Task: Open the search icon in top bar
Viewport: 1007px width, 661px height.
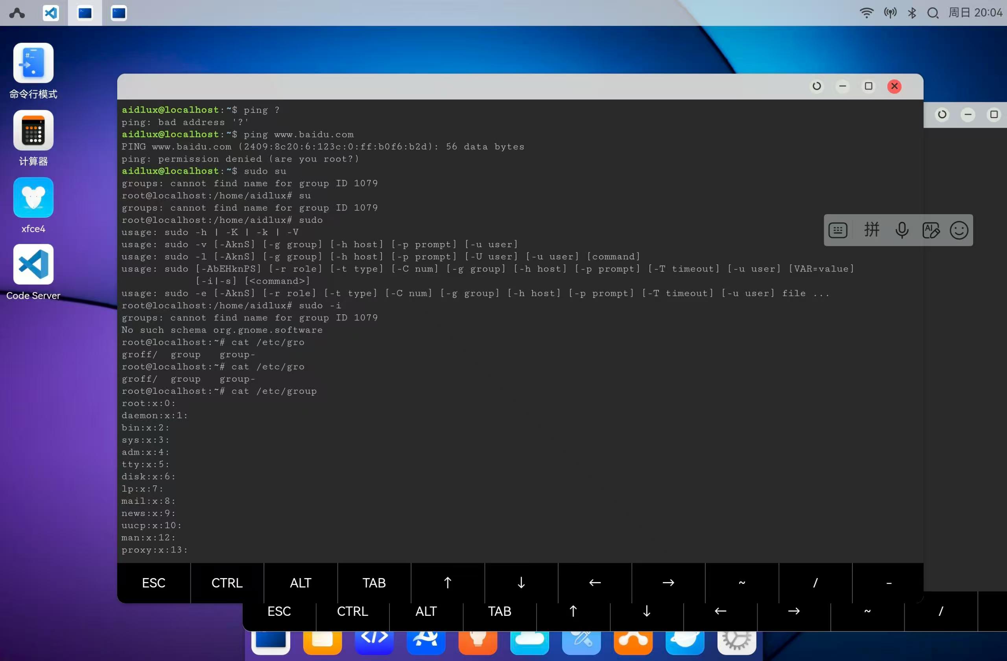Action: 933,13
